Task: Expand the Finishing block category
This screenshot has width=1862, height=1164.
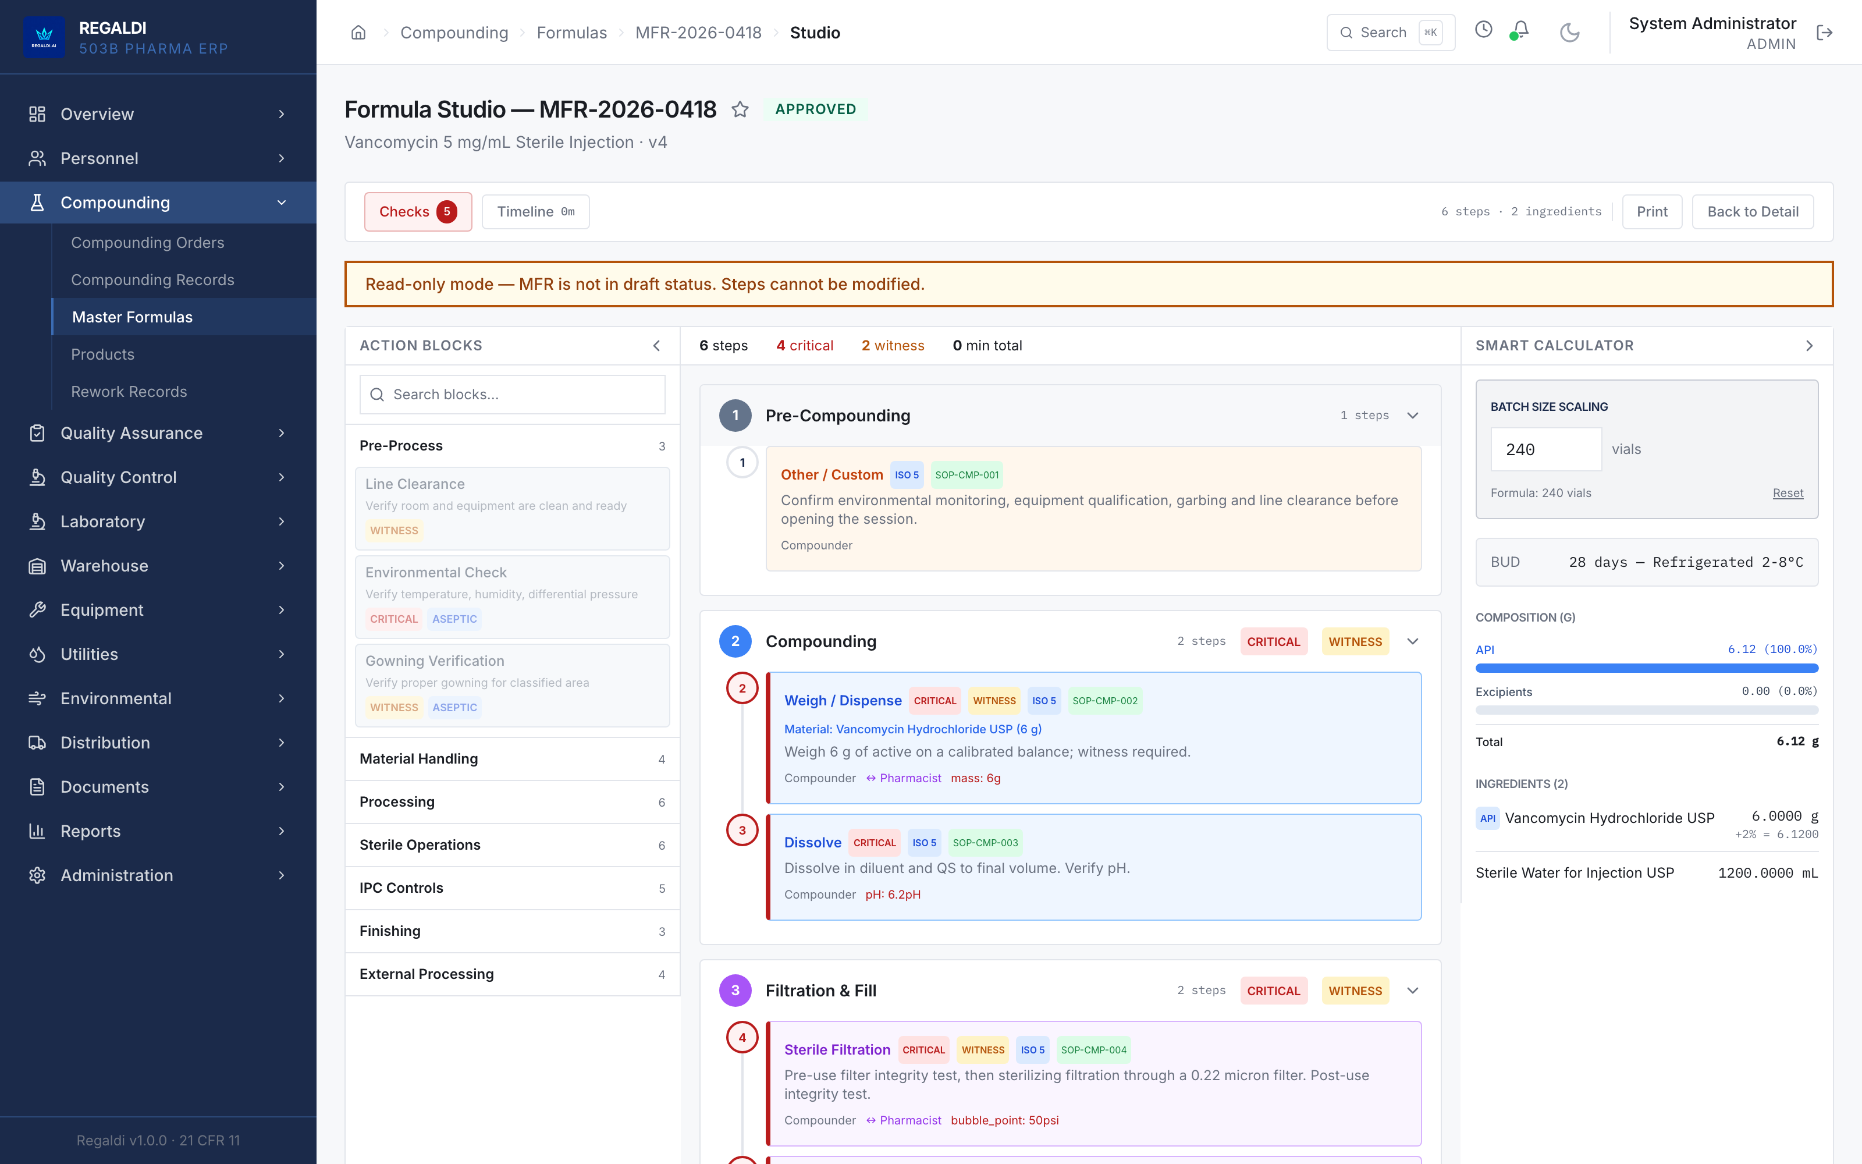Action: [x=513, y=931]
